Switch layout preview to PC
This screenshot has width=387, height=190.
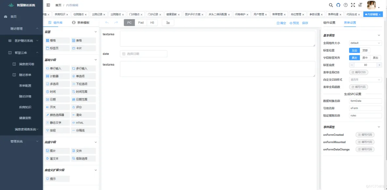(x=129, y=23)
